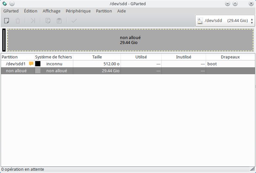The width and height of the screenshot is (256, 173).
Task: Click the Inutilisé column header
Action: (x=184, y=57)
